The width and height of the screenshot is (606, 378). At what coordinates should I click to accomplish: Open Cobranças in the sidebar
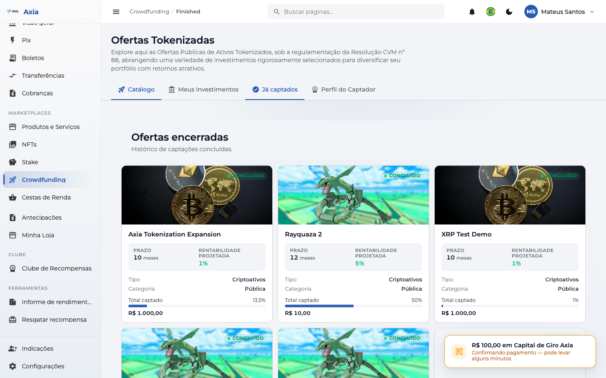(x=50, y=93)
